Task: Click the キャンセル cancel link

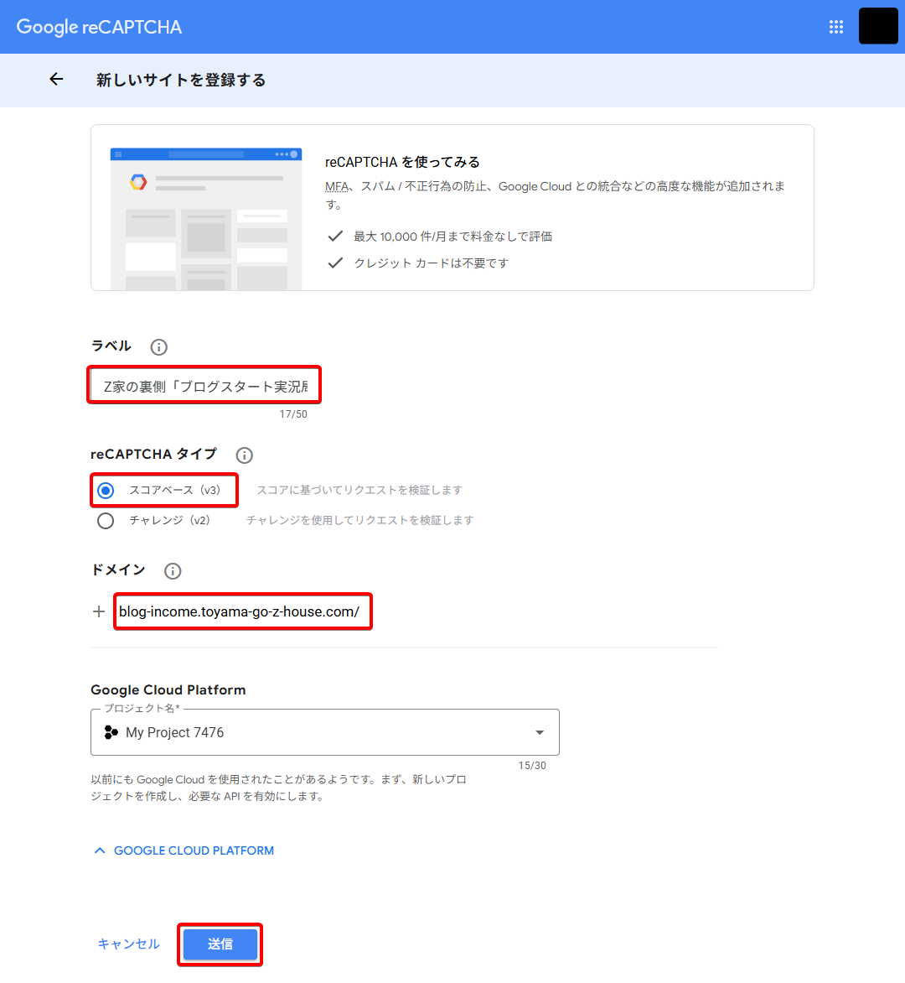Action: point(128,944)
